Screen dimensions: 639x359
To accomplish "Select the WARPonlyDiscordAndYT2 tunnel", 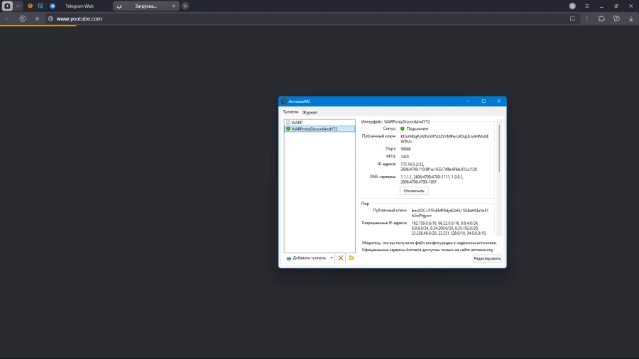I will (x=314, y=129).
